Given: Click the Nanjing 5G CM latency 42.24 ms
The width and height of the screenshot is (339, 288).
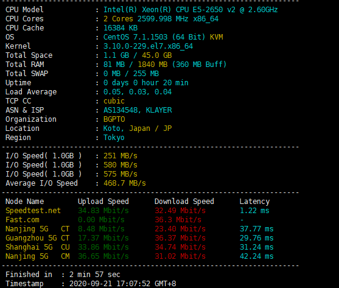Looking at the screenshot, I should [257, 256].
